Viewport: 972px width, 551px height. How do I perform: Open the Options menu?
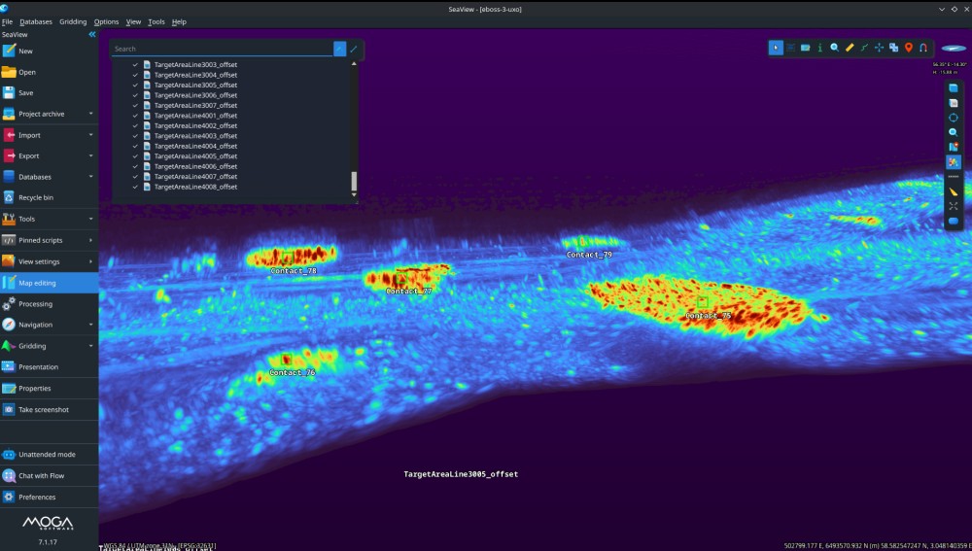point(106,21)
